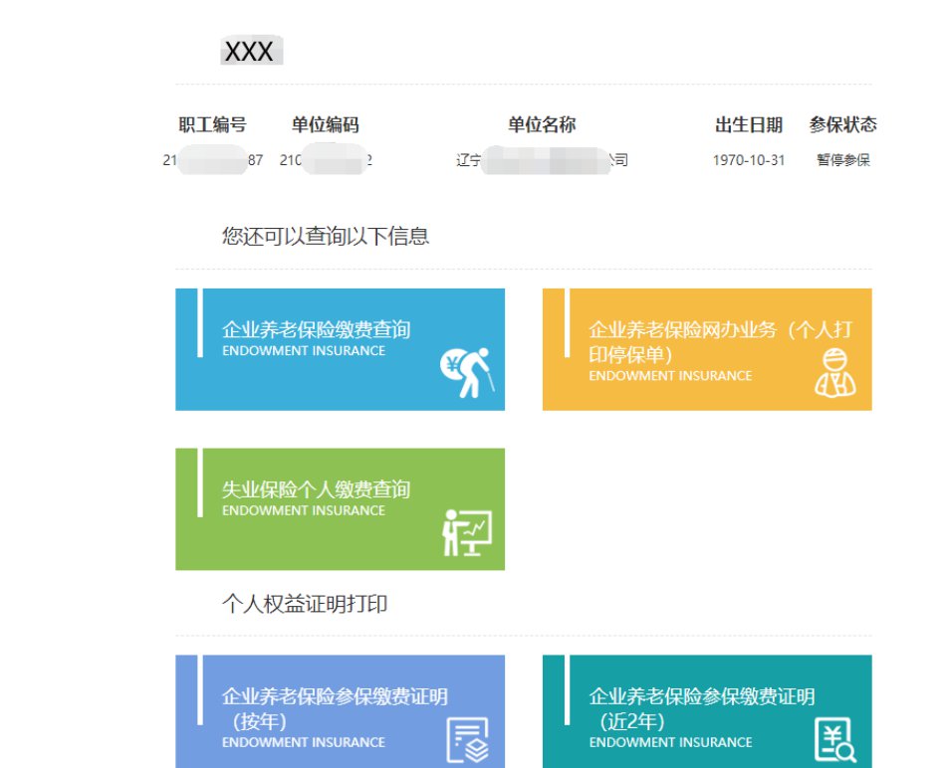This screenshot has height=768, width=944.
Task: Select 企业养老保险参保缴费证明 (近2年) title
Action: (x=701, y=707)
